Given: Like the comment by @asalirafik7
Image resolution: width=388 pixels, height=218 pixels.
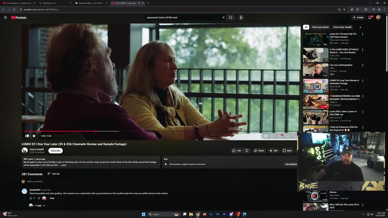Looking at the screenshot, I should click(x=31, y=198).
